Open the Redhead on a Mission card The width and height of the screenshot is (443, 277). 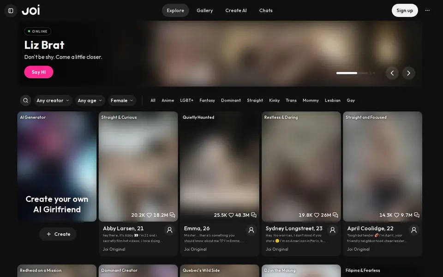pyautogui.click(x=57, y=271)
